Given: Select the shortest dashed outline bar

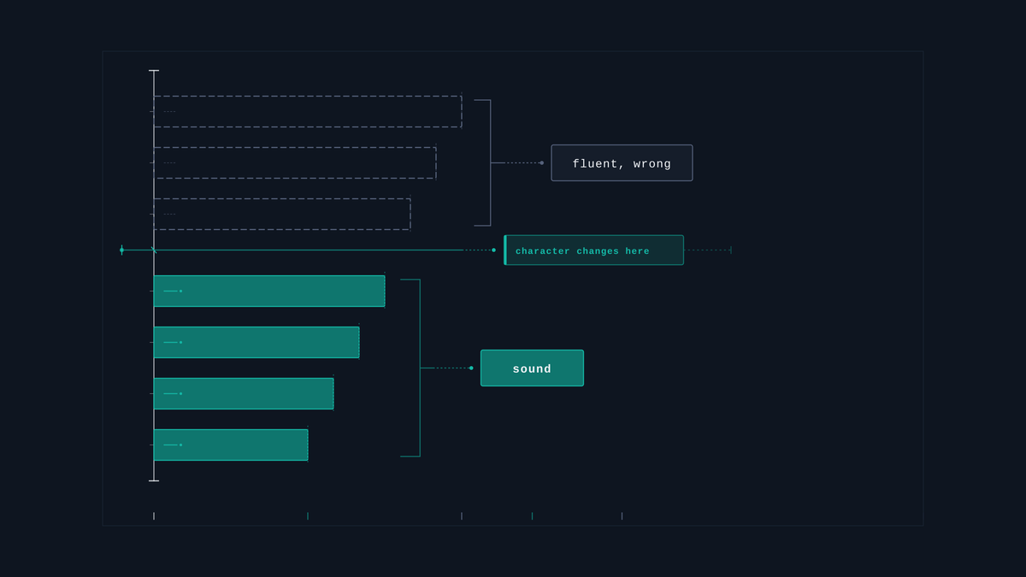Looking at the screenshot, I should [282, 215].
